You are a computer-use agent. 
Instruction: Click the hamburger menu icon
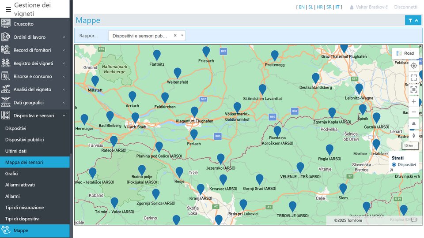point(8,9)
